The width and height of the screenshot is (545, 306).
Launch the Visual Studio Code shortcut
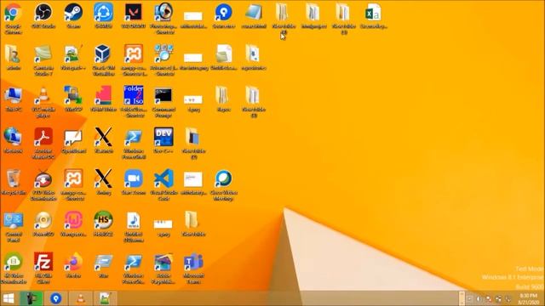(x=163, y=185)
